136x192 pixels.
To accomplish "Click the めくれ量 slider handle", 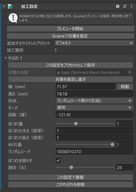I will click(112, 144).
